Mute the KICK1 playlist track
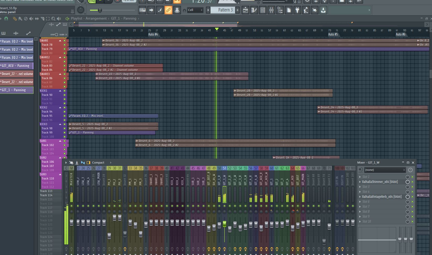Image resolution: width=432 pixels, height=255 pixels. (x=64, y=91)
